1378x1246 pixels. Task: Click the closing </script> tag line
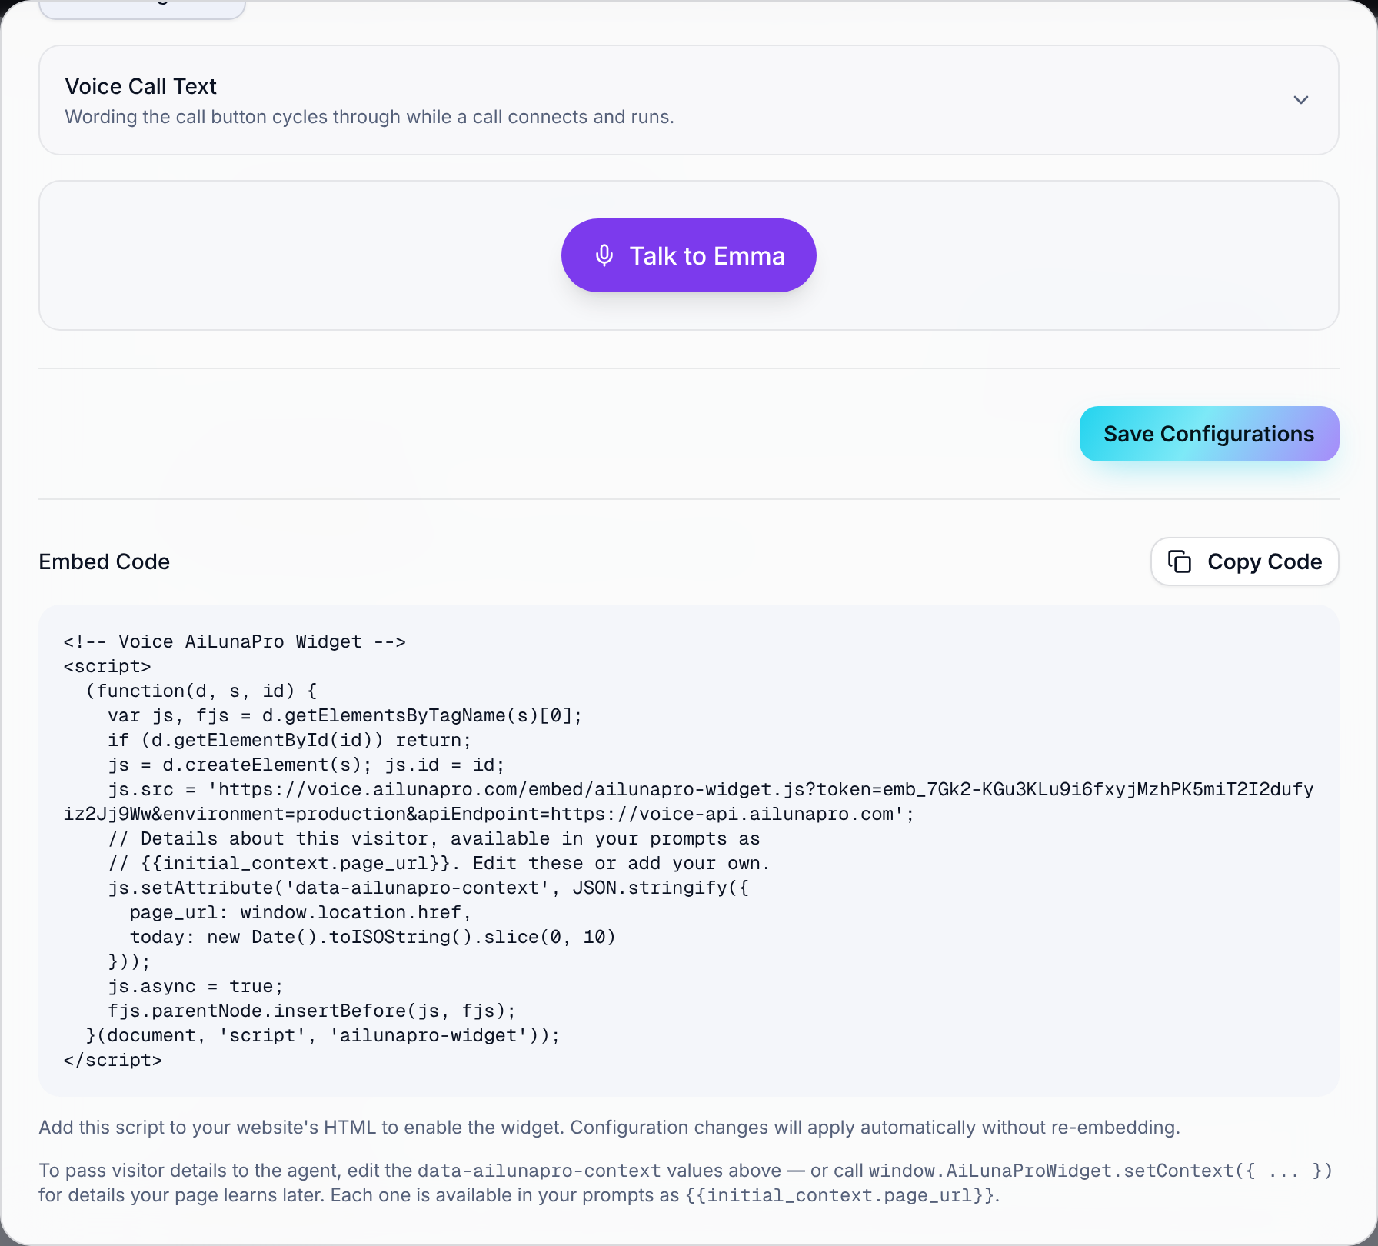click(113, 1060)
